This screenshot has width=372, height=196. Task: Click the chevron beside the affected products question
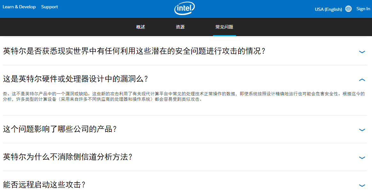pyautogui.click(x=362, y=130)
